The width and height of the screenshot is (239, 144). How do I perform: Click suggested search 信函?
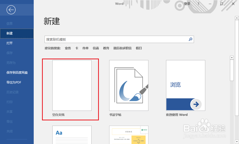point(96,48)
